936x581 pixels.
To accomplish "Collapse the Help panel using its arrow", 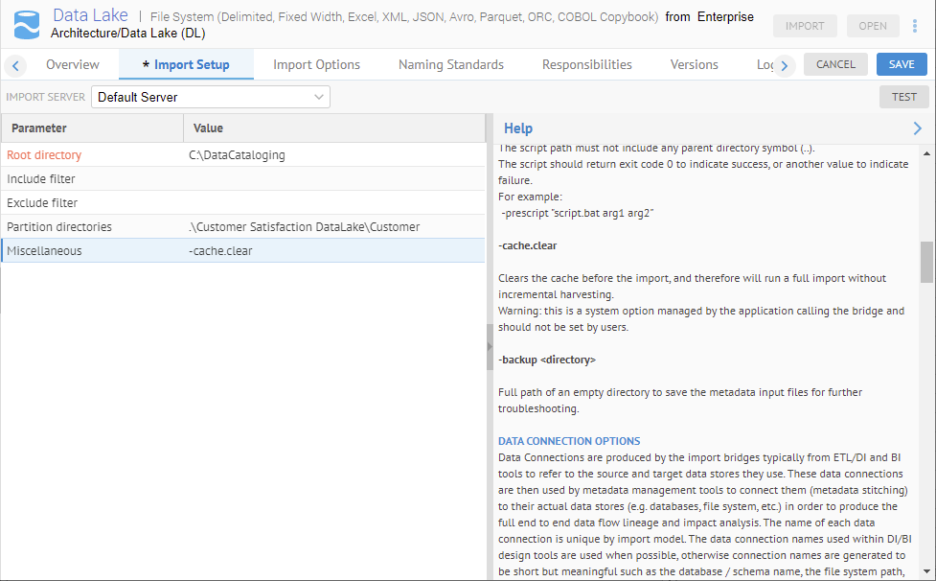I will 917,128.
